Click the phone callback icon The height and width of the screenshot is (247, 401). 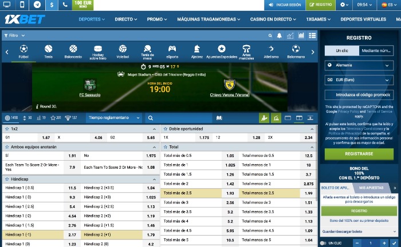tap(65, 5)
